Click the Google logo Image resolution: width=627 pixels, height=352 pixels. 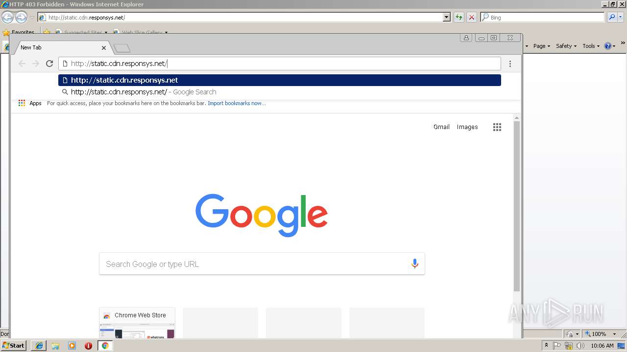click(262, 215)
